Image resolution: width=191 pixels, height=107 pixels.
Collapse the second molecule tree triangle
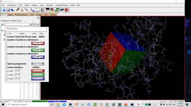click(4, 35)
